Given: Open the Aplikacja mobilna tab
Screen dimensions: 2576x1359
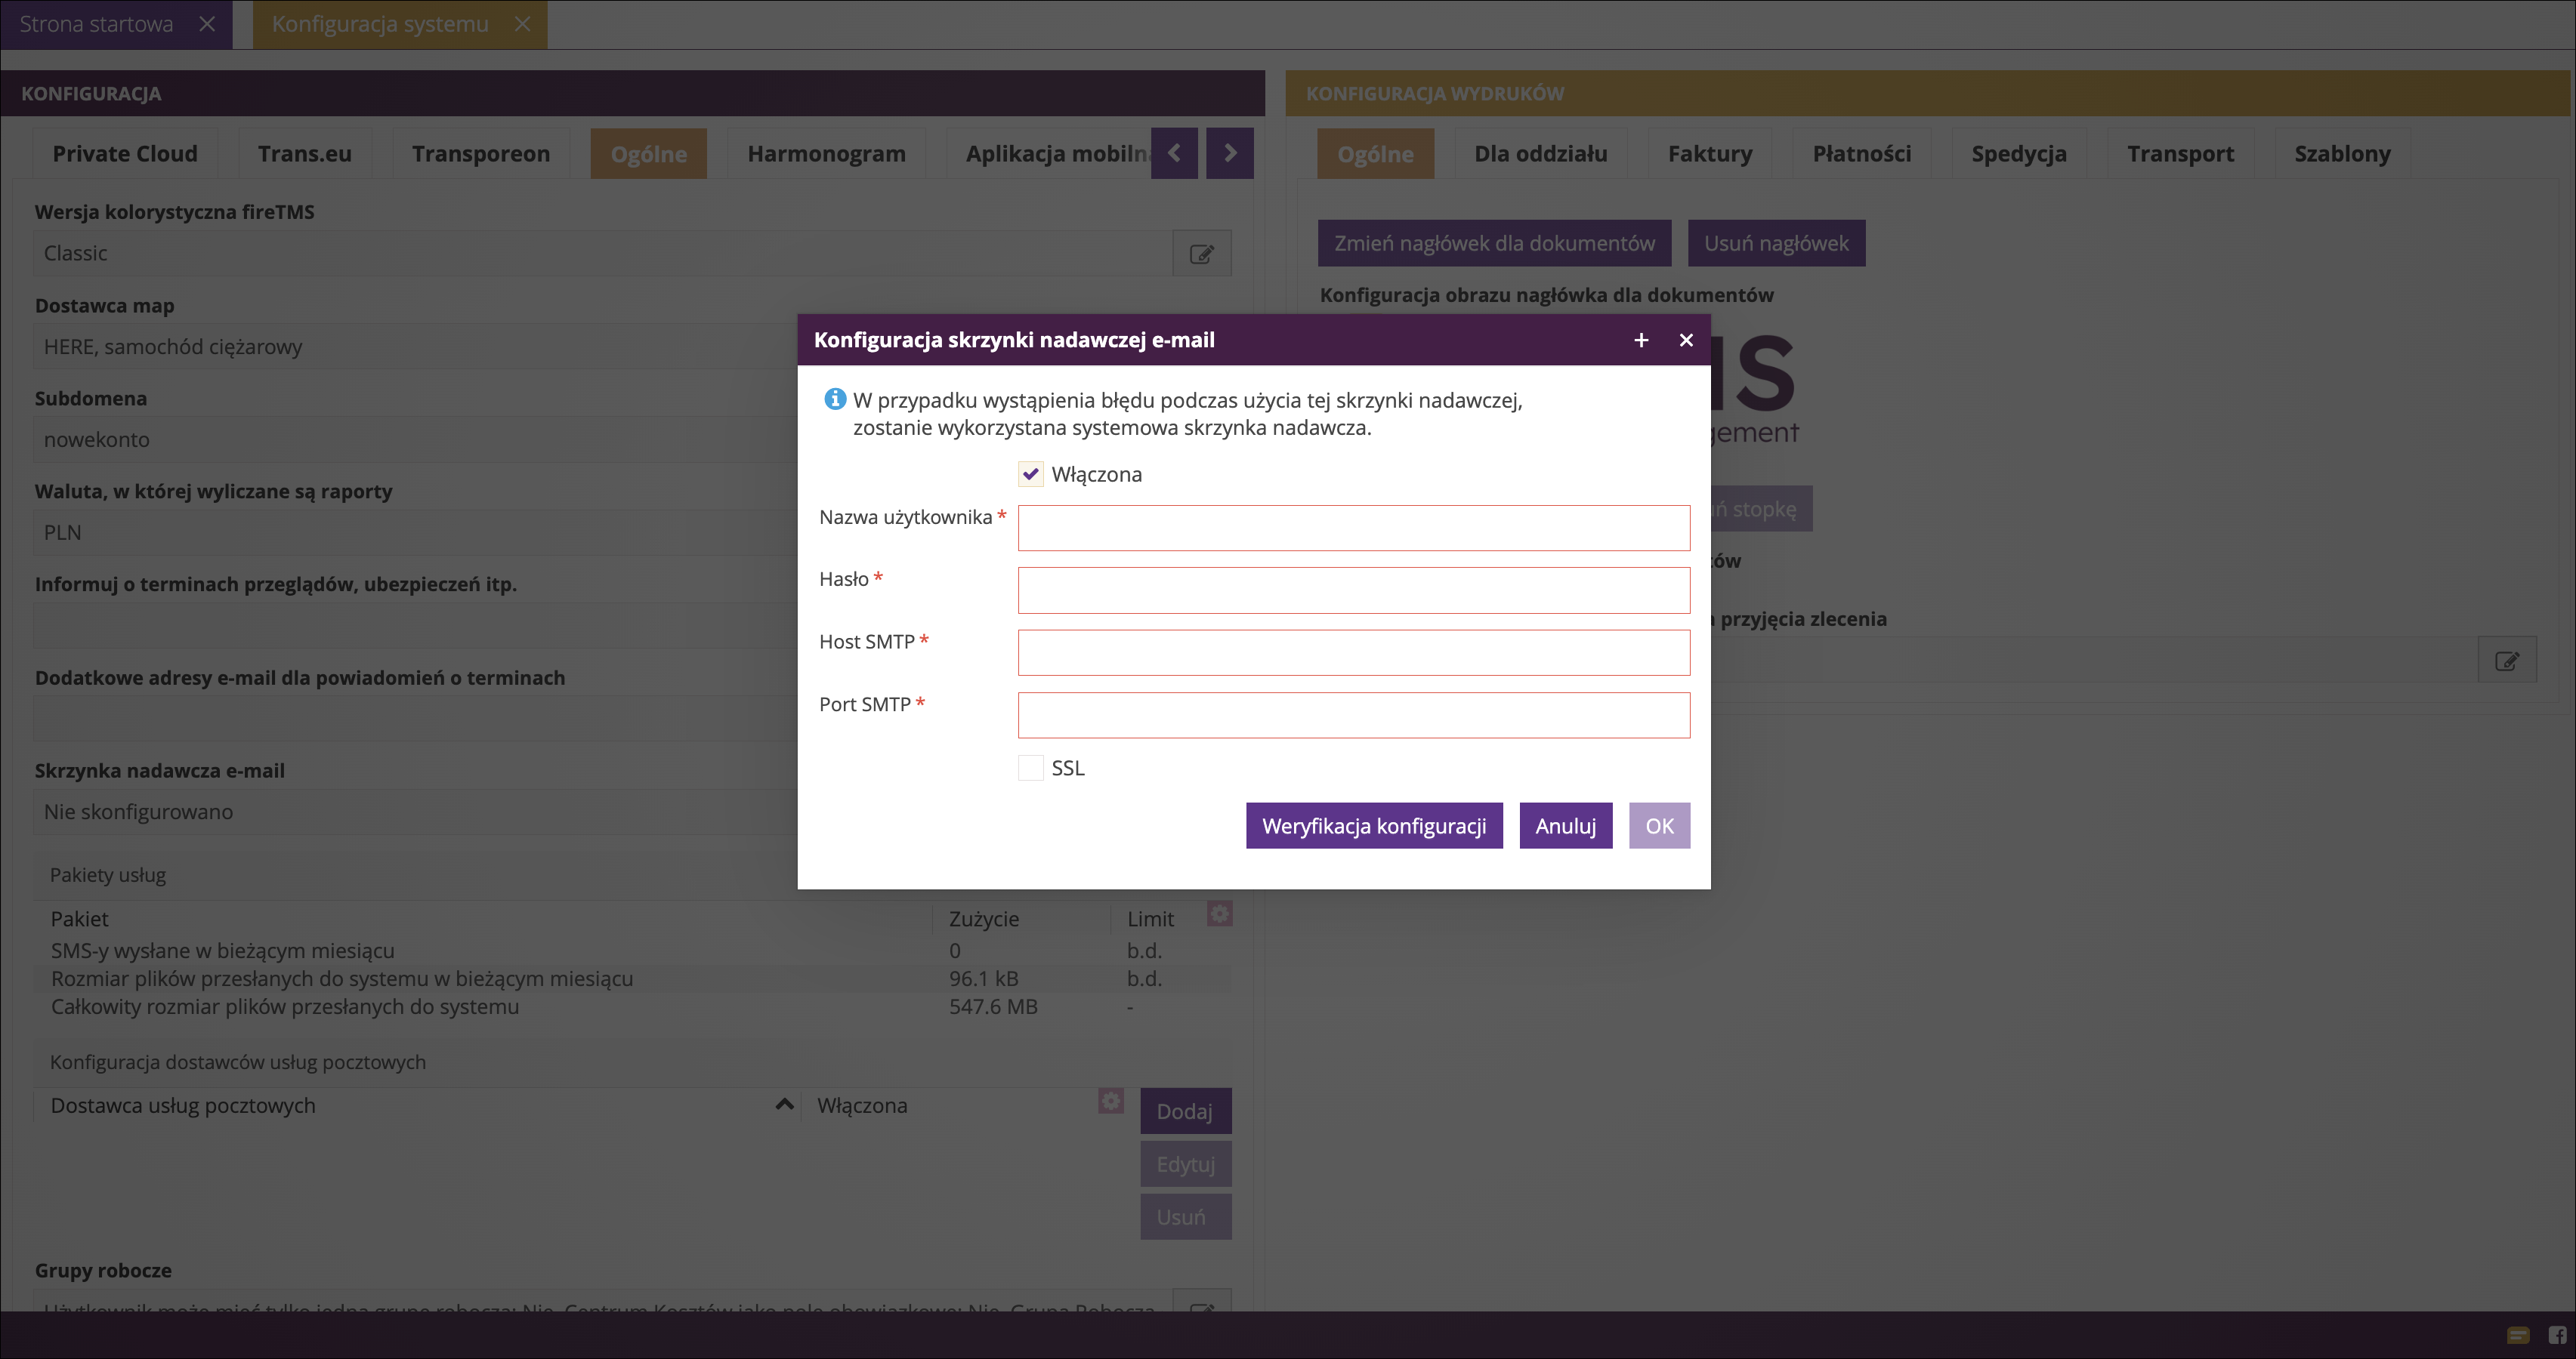Looking at the screenshot, I should click(x=1049, y=154).
